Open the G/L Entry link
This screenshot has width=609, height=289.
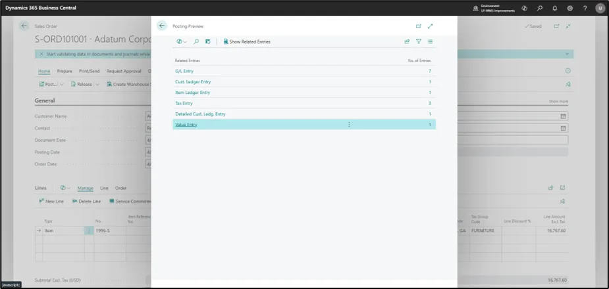tap(184, 72)
